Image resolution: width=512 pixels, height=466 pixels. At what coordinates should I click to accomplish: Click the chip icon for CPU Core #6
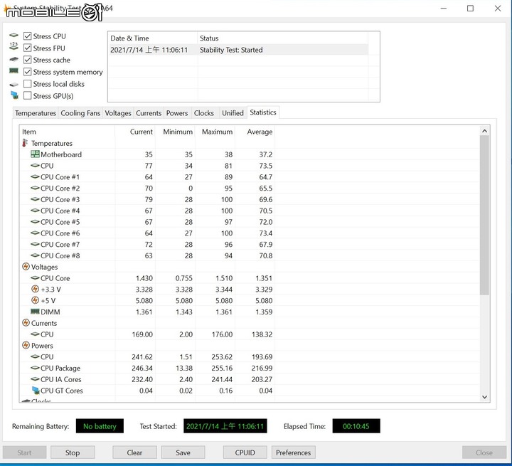pos(35,233)
